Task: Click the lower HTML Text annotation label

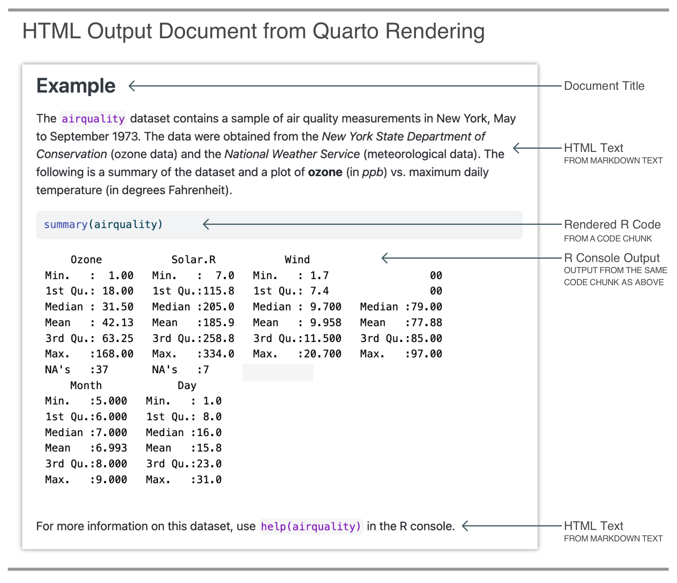Action: (x=594, y=526)
